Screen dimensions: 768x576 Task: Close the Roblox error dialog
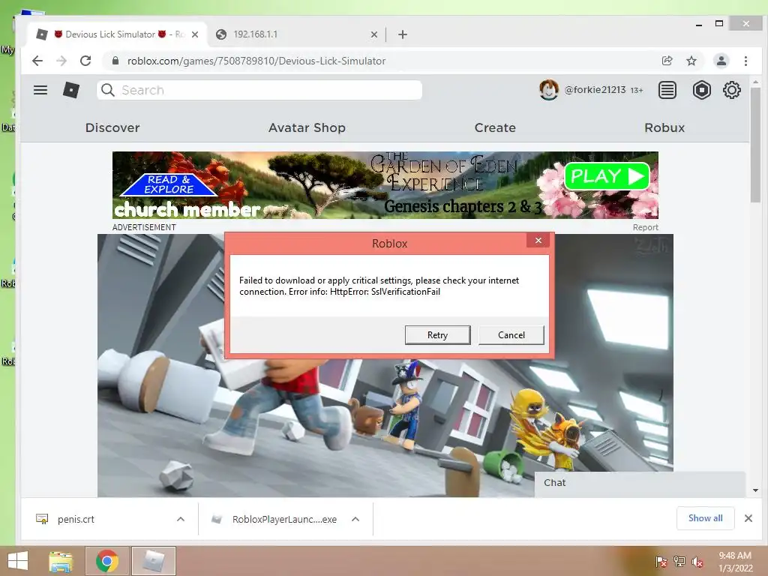pos(538,240)
